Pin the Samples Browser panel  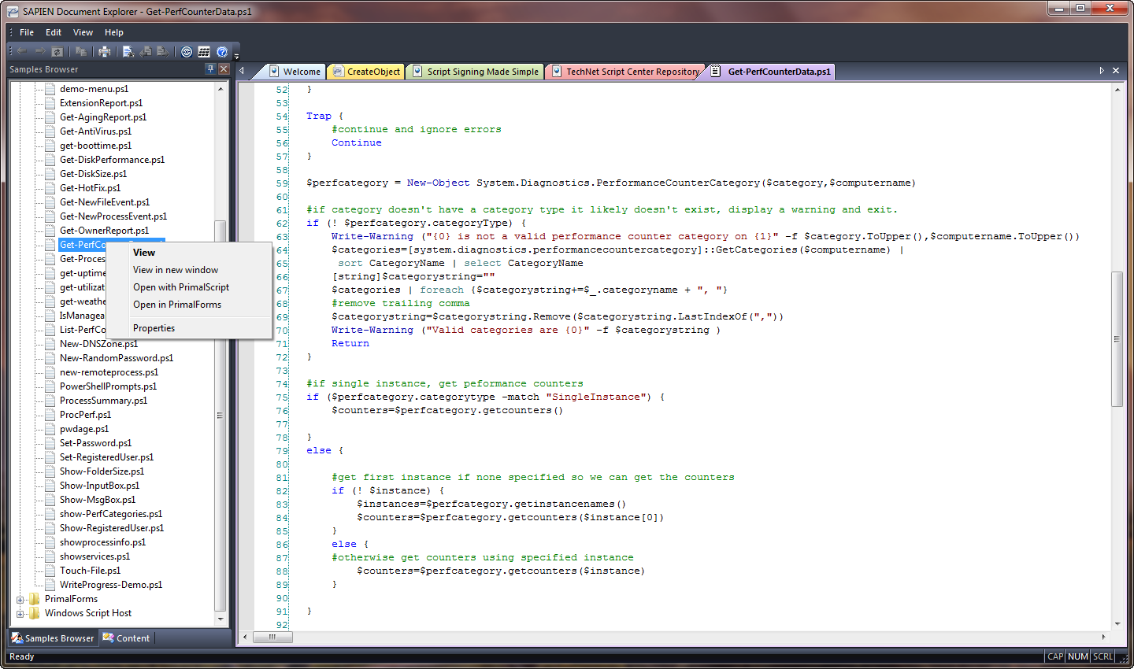click(210, 69)
